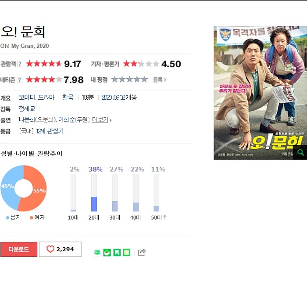Like the movie with the heart button

(x=61, y=249)
